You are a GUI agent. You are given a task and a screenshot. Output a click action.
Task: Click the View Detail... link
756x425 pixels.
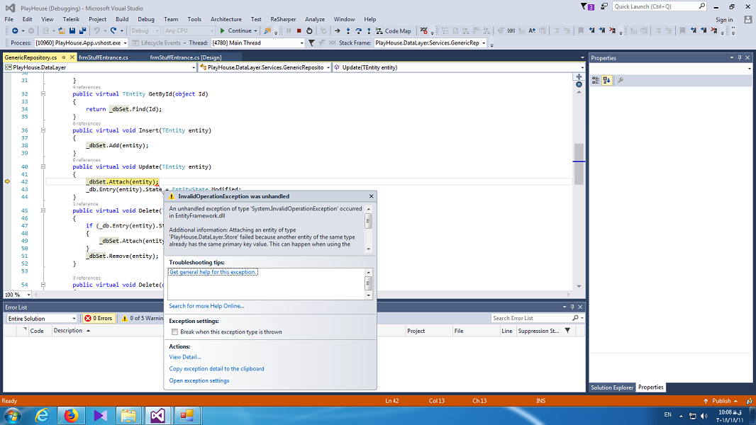[184, 357]
